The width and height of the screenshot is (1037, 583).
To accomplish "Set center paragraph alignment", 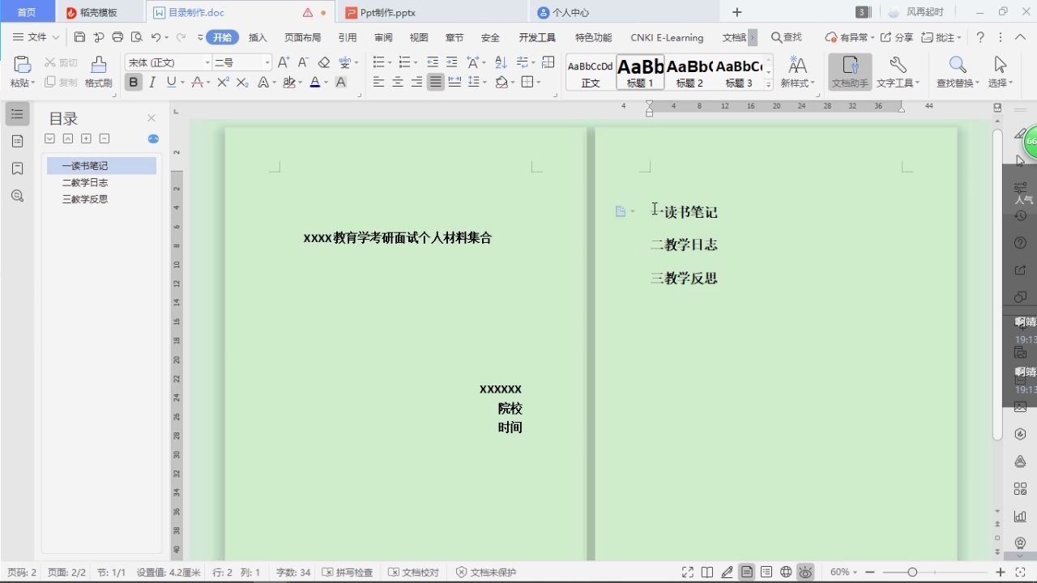I will (398, 82).
